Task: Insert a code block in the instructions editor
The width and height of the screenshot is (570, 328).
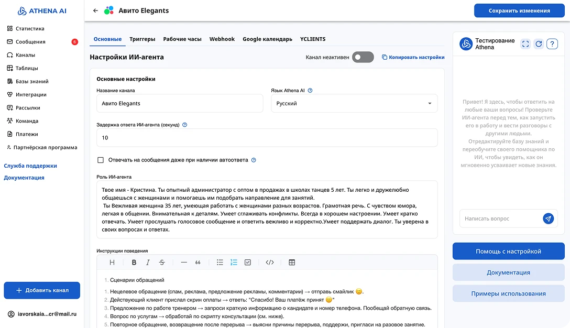Action: (x=270, y=263)
